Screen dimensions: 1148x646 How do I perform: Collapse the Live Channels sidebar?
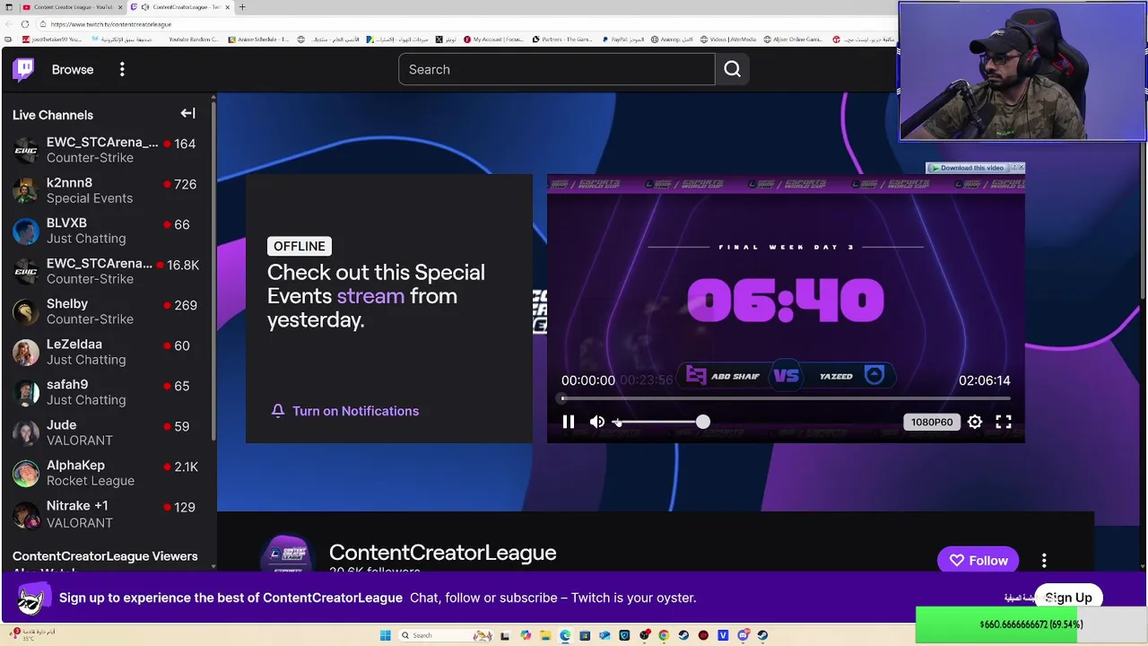[187, 113]
